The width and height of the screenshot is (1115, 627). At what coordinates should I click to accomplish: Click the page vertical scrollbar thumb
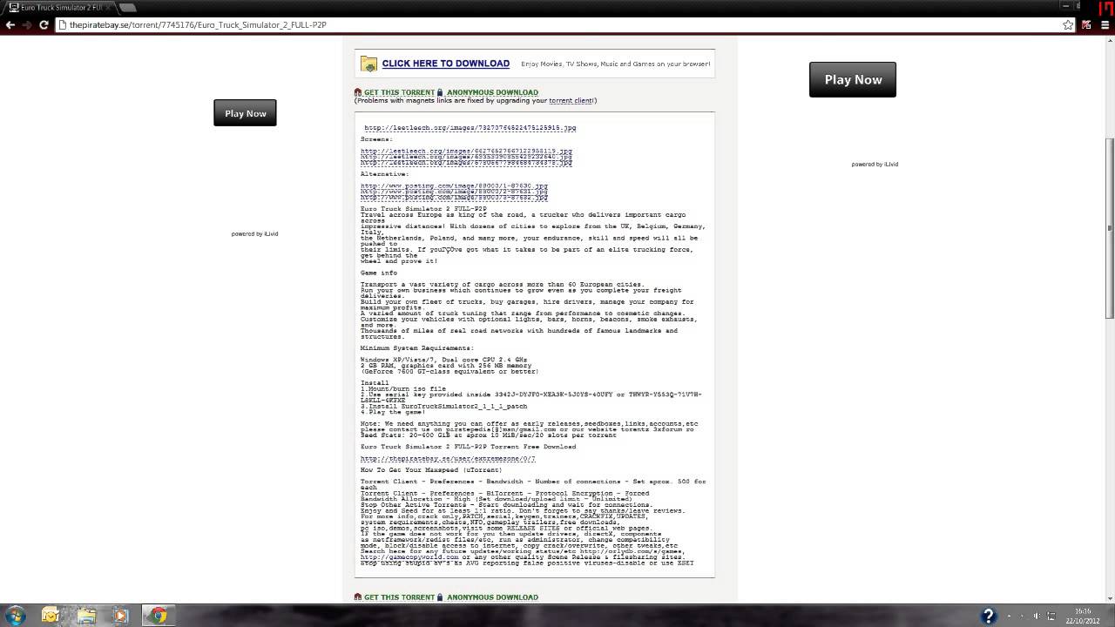(x=1109, y=229)
